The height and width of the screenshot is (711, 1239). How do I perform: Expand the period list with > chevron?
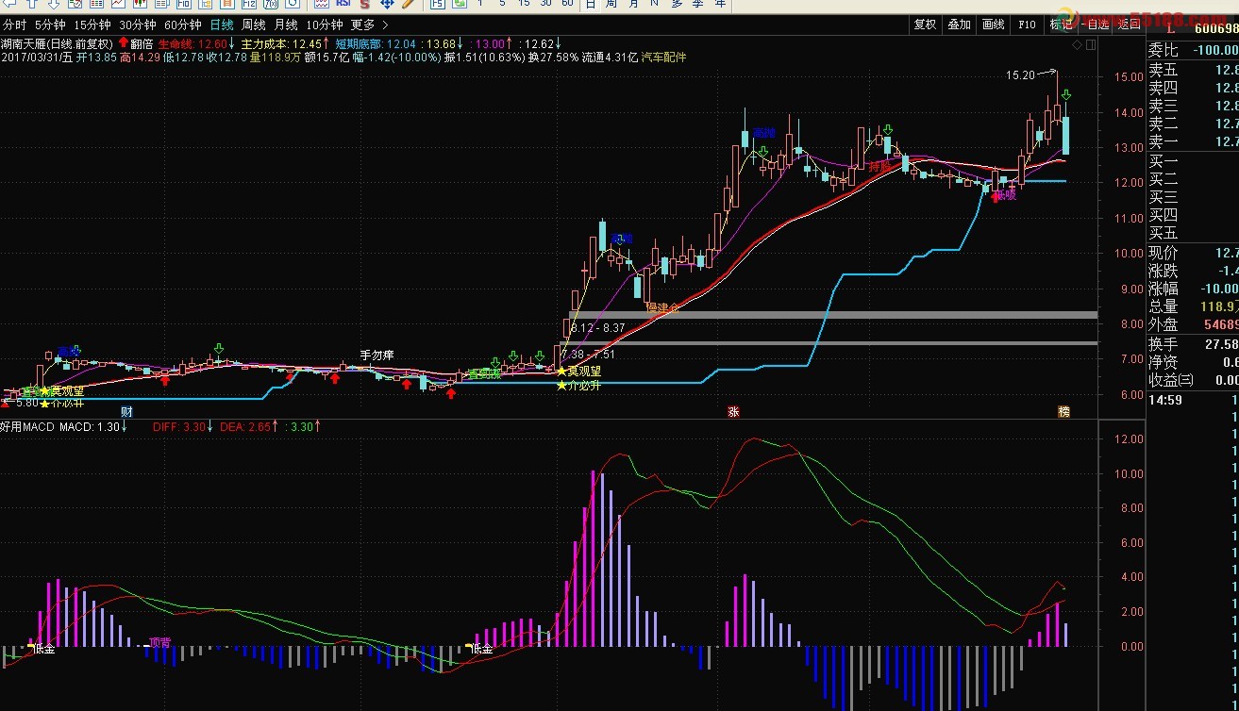384,25
